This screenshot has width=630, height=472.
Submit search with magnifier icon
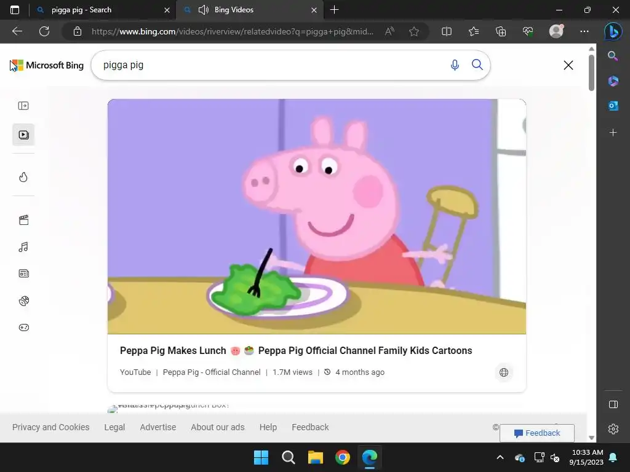point(477,65)
